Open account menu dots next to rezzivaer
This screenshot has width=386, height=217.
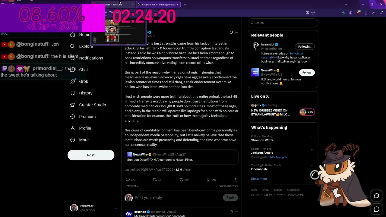[x=115, y=208]
